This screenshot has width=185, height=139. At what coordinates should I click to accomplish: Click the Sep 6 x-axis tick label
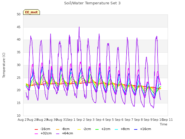click(119, 120)
